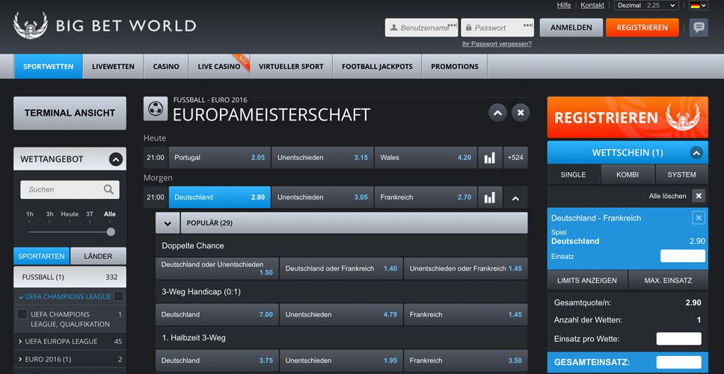This screenshot has width=724, height=374.
Task: Go to the Casino tab
Action: (x=166, y=67)
